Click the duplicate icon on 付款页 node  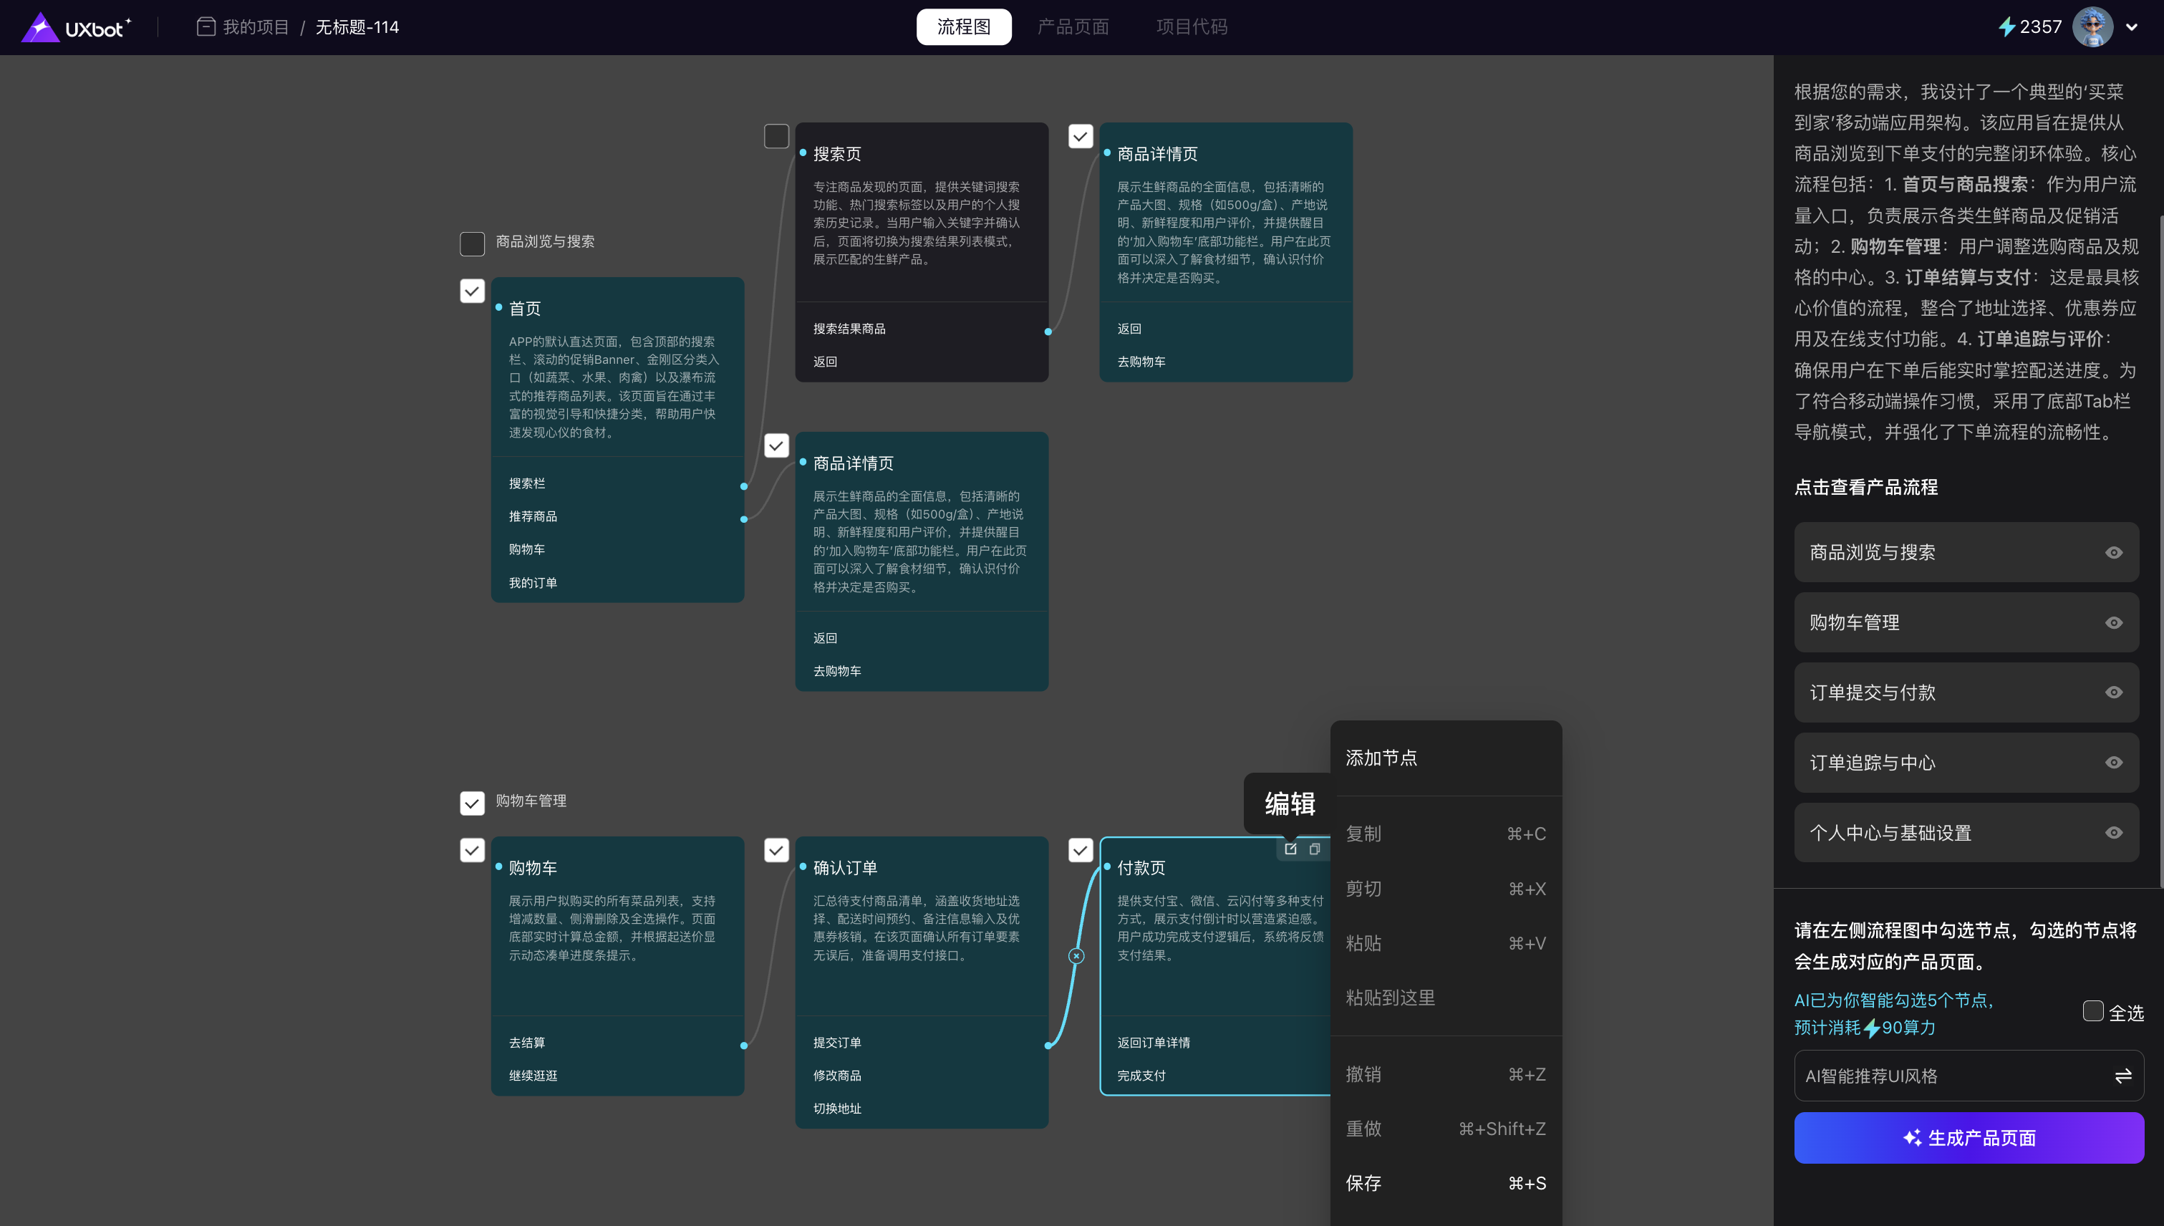(x=1315, y=849)
